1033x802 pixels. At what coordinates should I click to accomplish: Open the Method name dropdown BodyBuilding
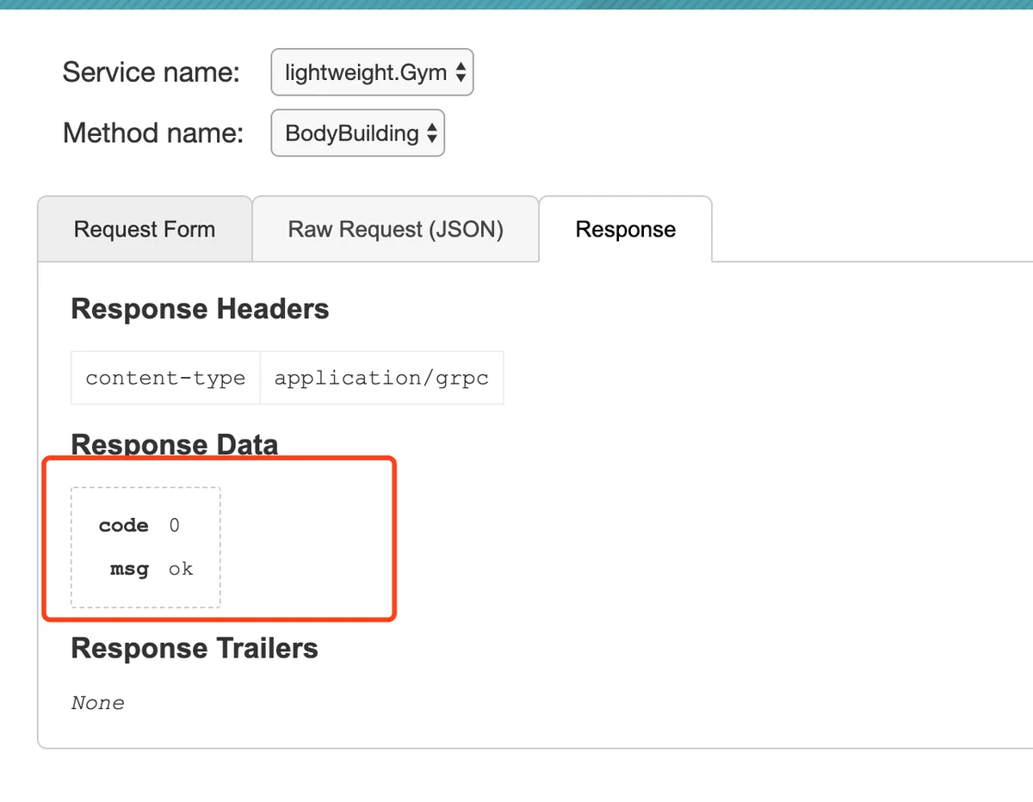[357, 133]
